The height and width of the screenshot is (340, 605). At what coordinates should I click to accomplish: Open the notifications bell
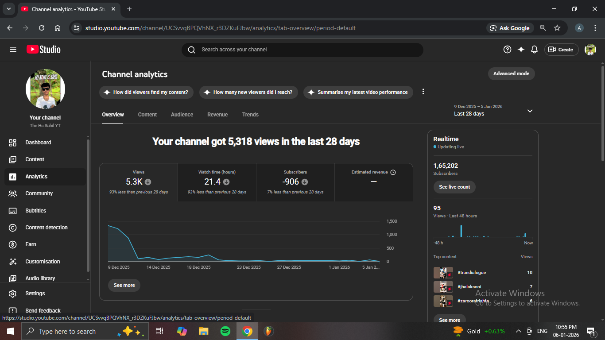[x=535, y=50]
